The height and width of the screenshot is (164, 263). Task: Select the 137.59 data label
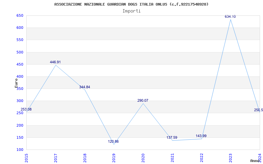point(172,137)
